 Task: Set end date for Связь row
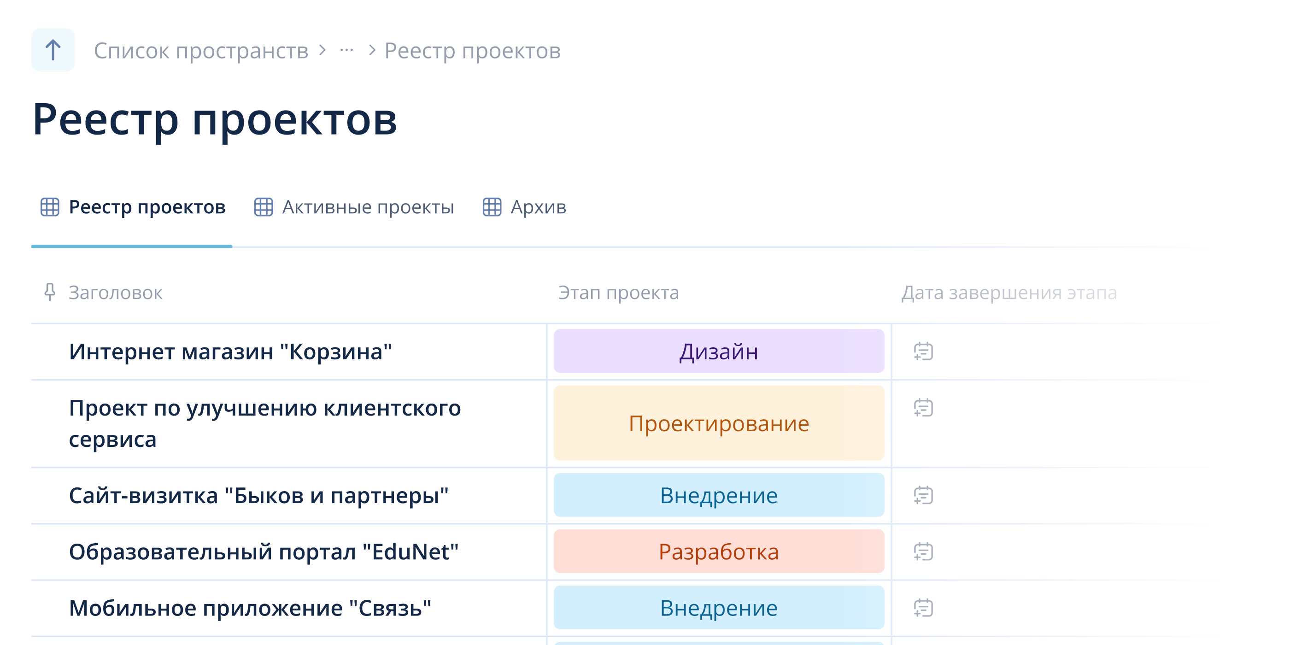923,608
